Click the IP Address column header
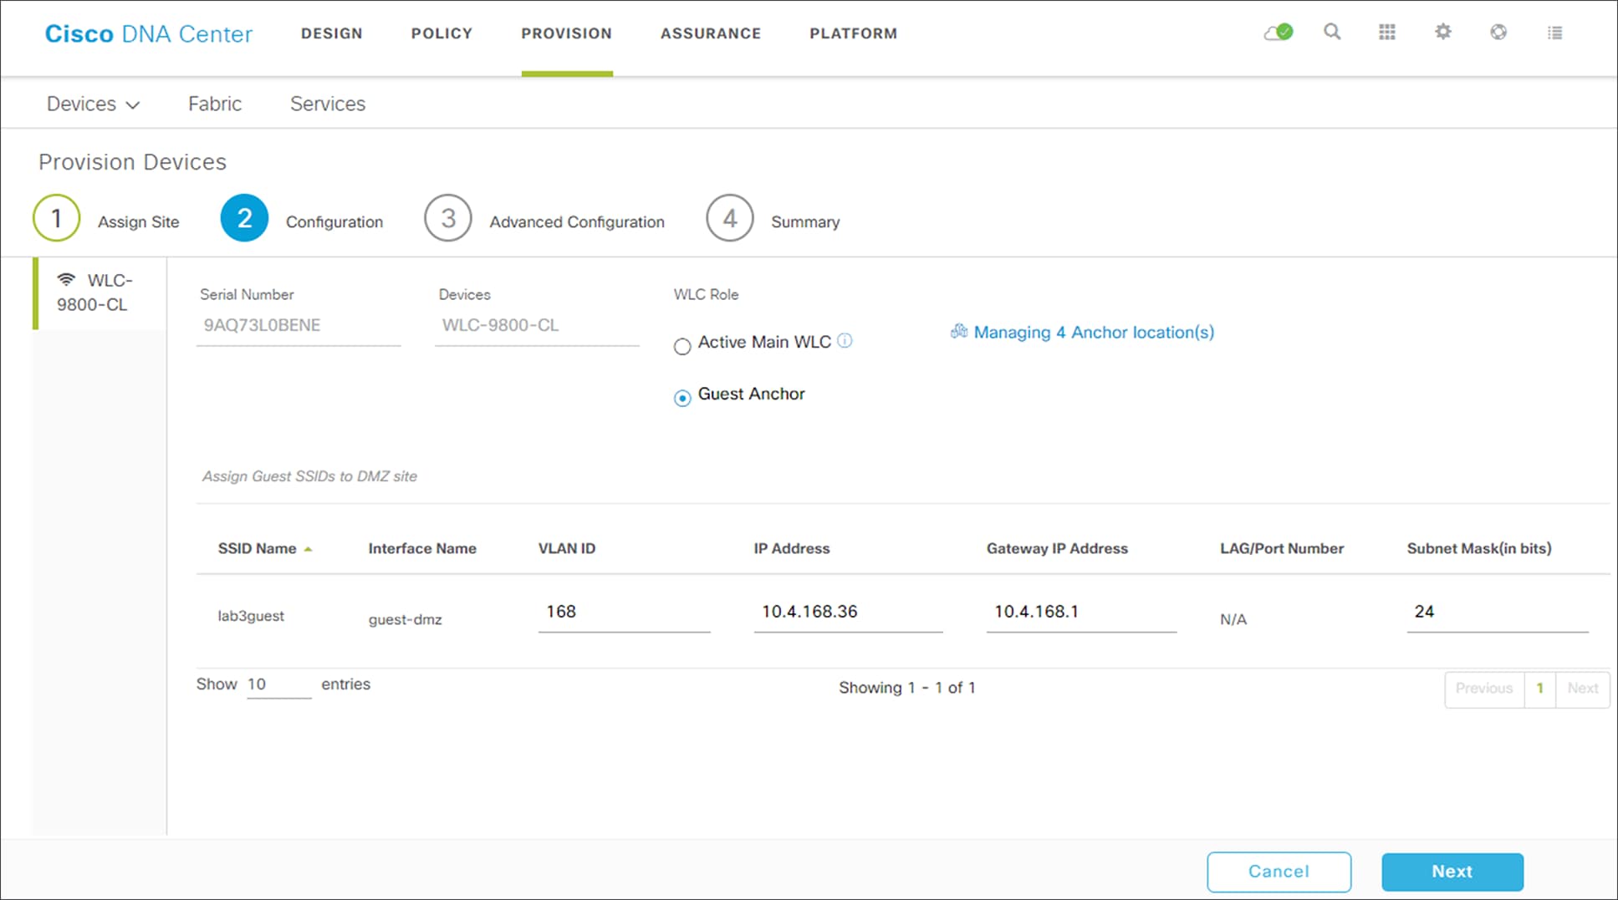The width and height of the screenshot is (1618, 900). pos(792,549)
